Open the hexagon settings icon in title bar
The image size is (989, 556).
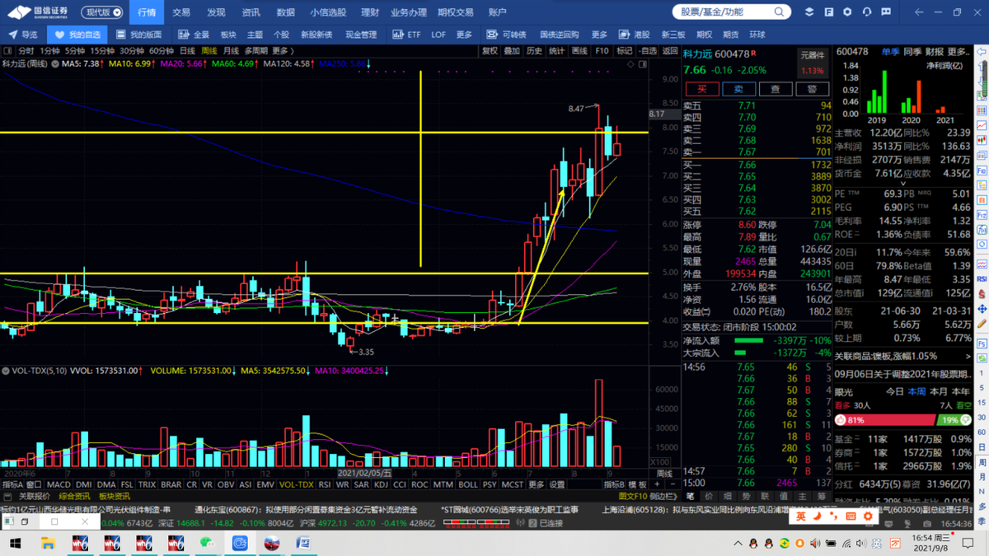tap(847, 12)
